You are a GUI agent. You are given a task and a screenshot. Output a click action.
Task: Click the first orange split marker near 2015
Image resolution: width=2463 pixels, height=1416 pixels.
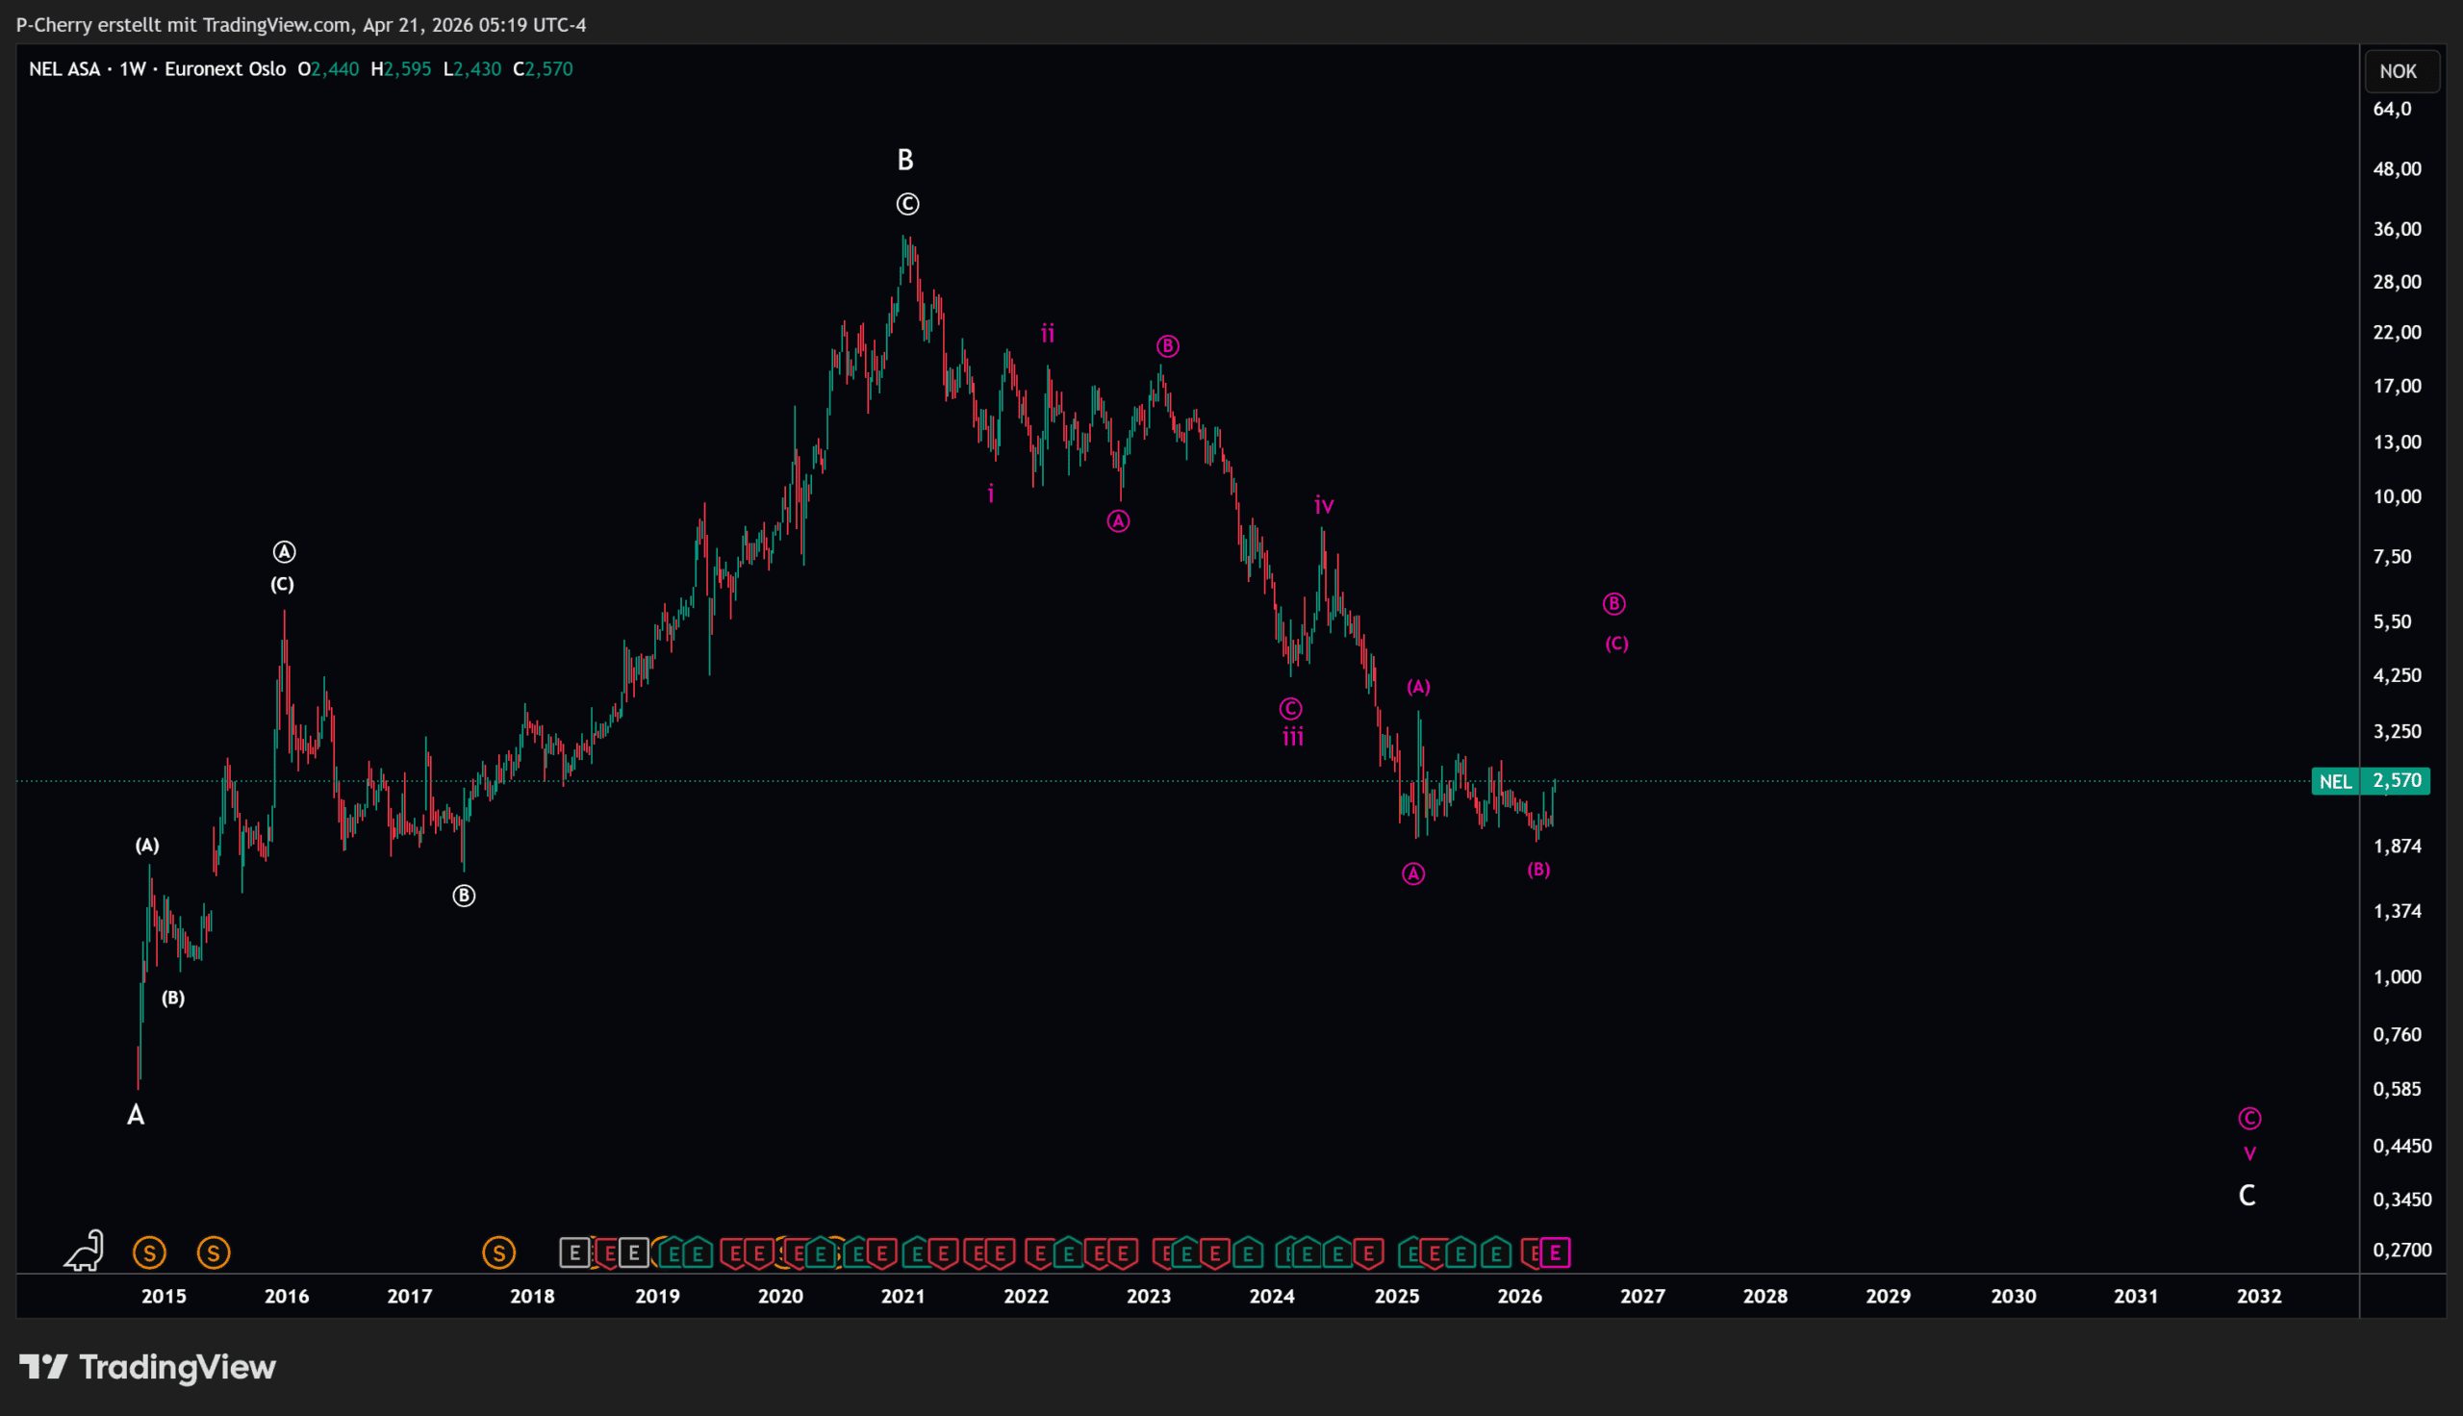[149, 1252]
